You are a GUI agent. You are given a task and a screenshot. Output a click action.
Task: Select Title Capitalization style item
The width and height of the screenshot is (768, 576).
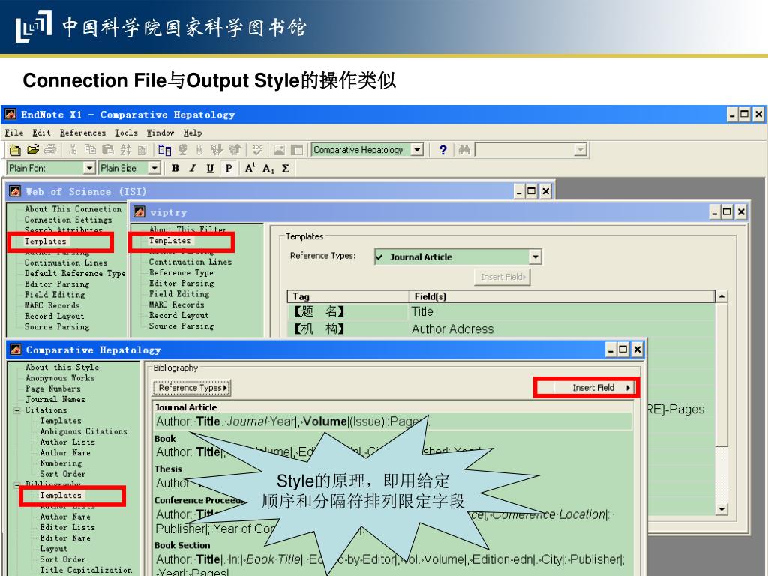(85, 570)
